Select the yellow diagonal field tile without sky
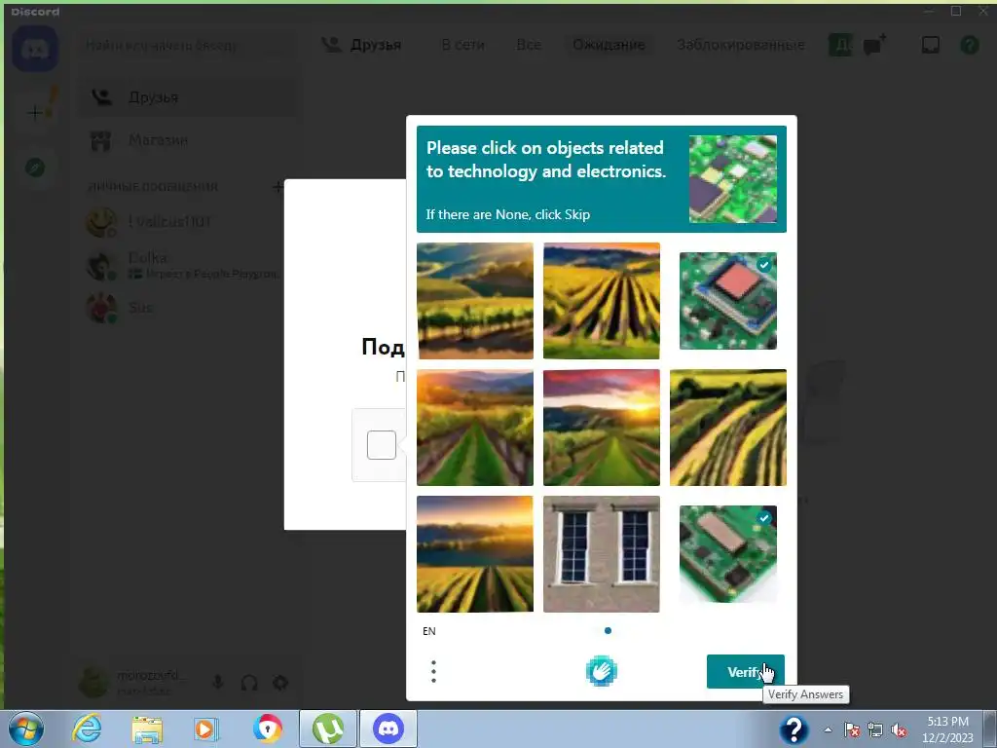Screen dimensions: 997x748 [728, 428]
